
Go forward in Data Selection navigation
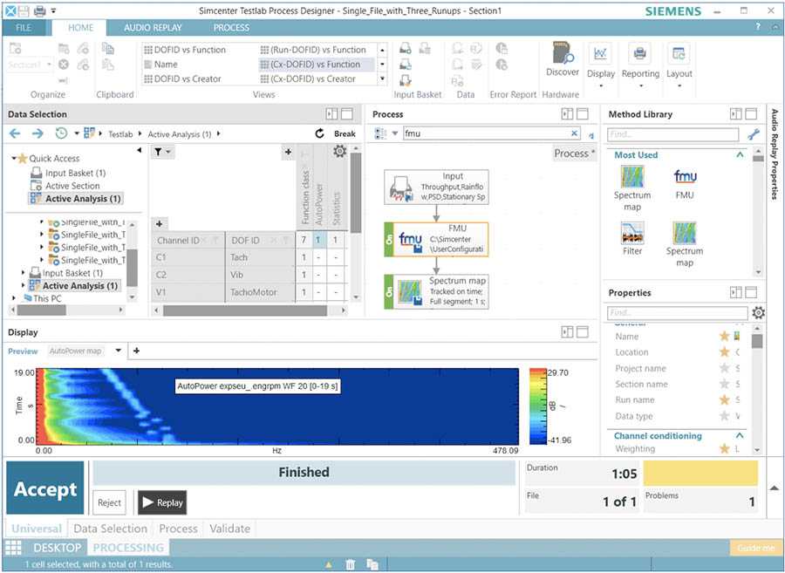(x=38, y=133)
